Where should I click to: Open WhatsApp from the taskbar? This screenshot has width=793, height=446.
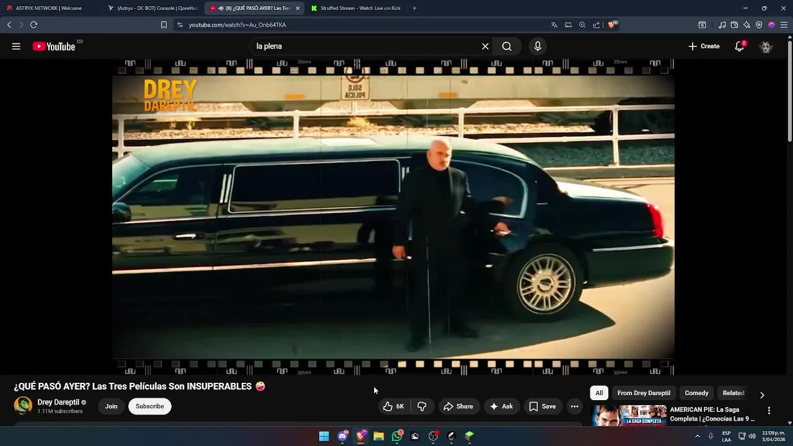(397, 436)
